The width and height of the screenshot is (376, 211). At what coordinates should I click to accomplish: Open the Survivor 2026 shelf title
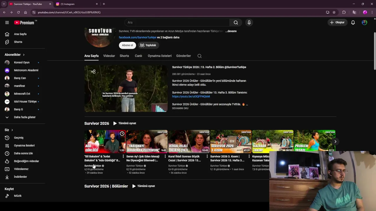point(97,123)
